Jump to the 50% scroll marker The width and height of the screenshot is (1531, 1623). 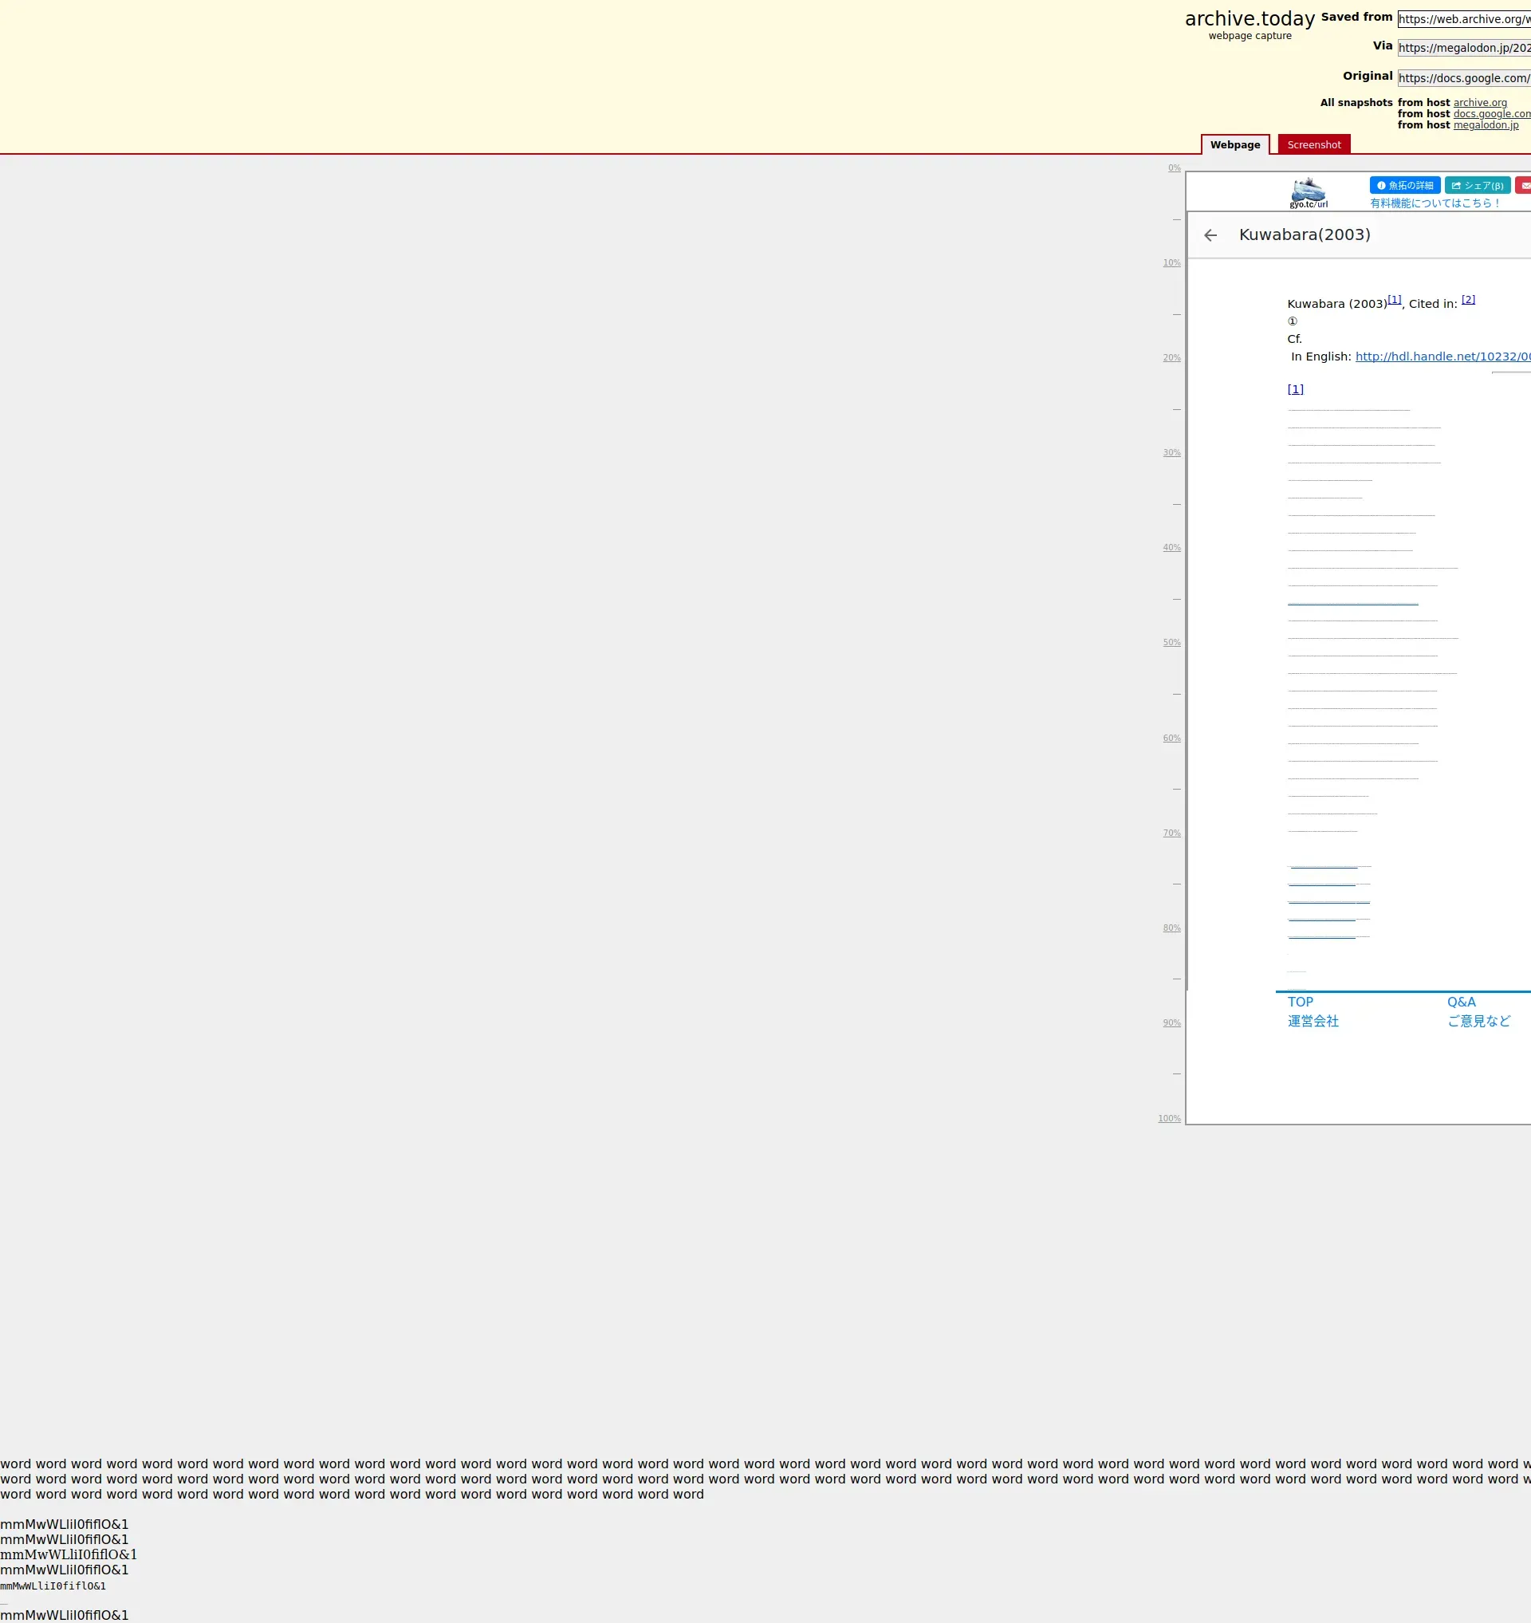(x=1171, y=643)
